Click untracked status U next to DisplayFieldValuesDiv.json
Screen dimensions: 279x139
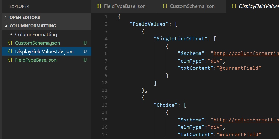pos(85,52)
